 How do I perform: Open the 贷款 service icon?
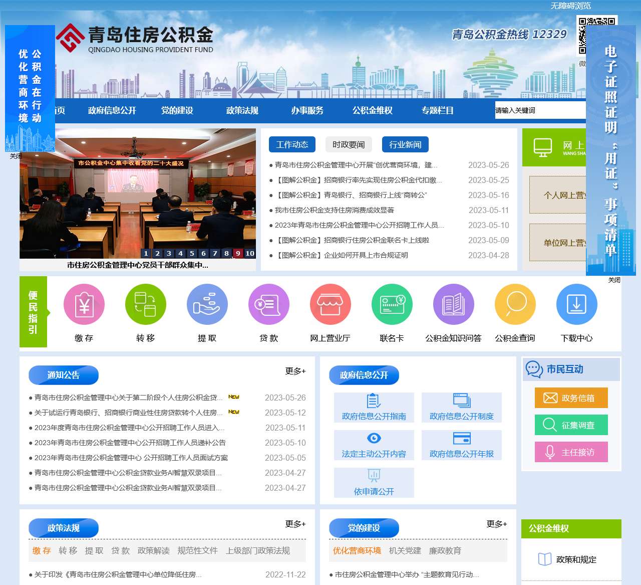[268, 304]
